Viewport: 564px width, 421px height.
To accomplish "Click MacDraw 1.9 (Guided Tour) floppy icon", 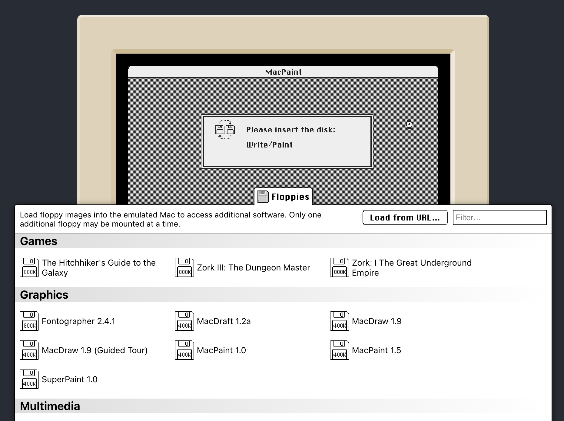I will tap(29, 350).
